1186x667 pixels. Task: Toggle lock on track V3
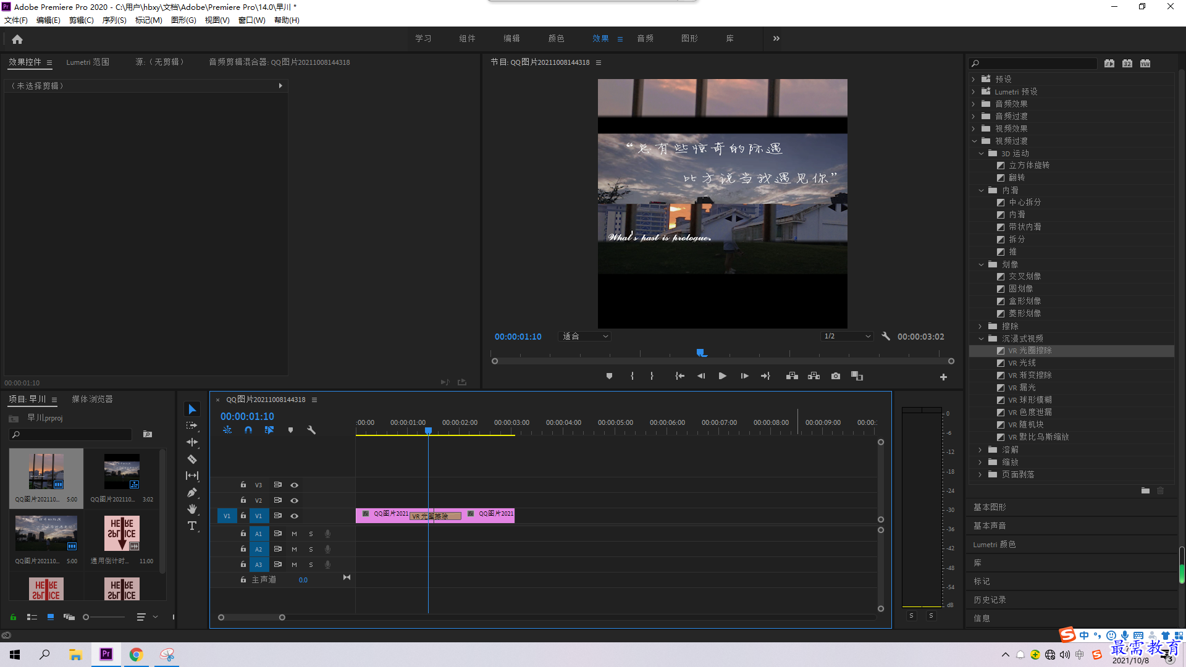(243, 485)
